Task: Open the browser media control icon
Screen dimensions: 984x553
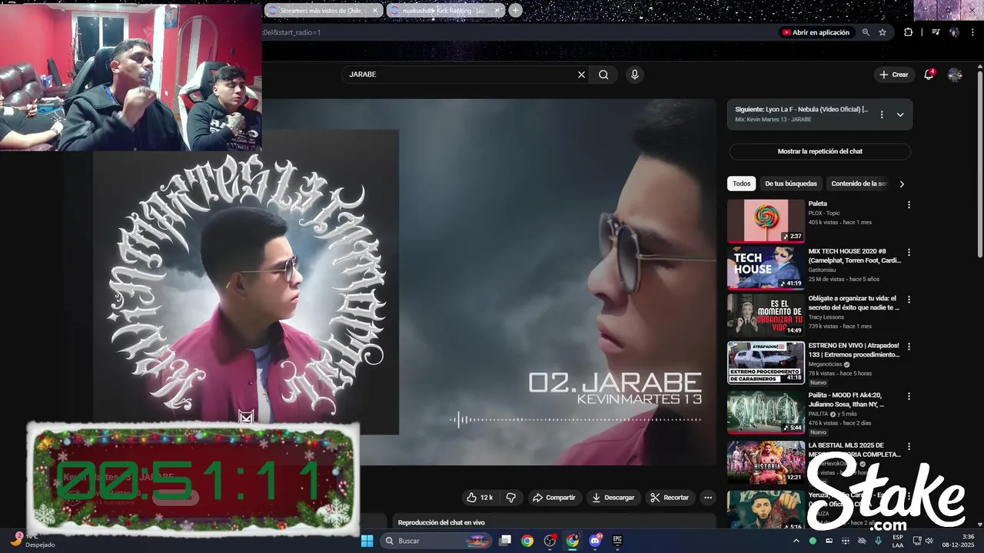Action: 936,32
